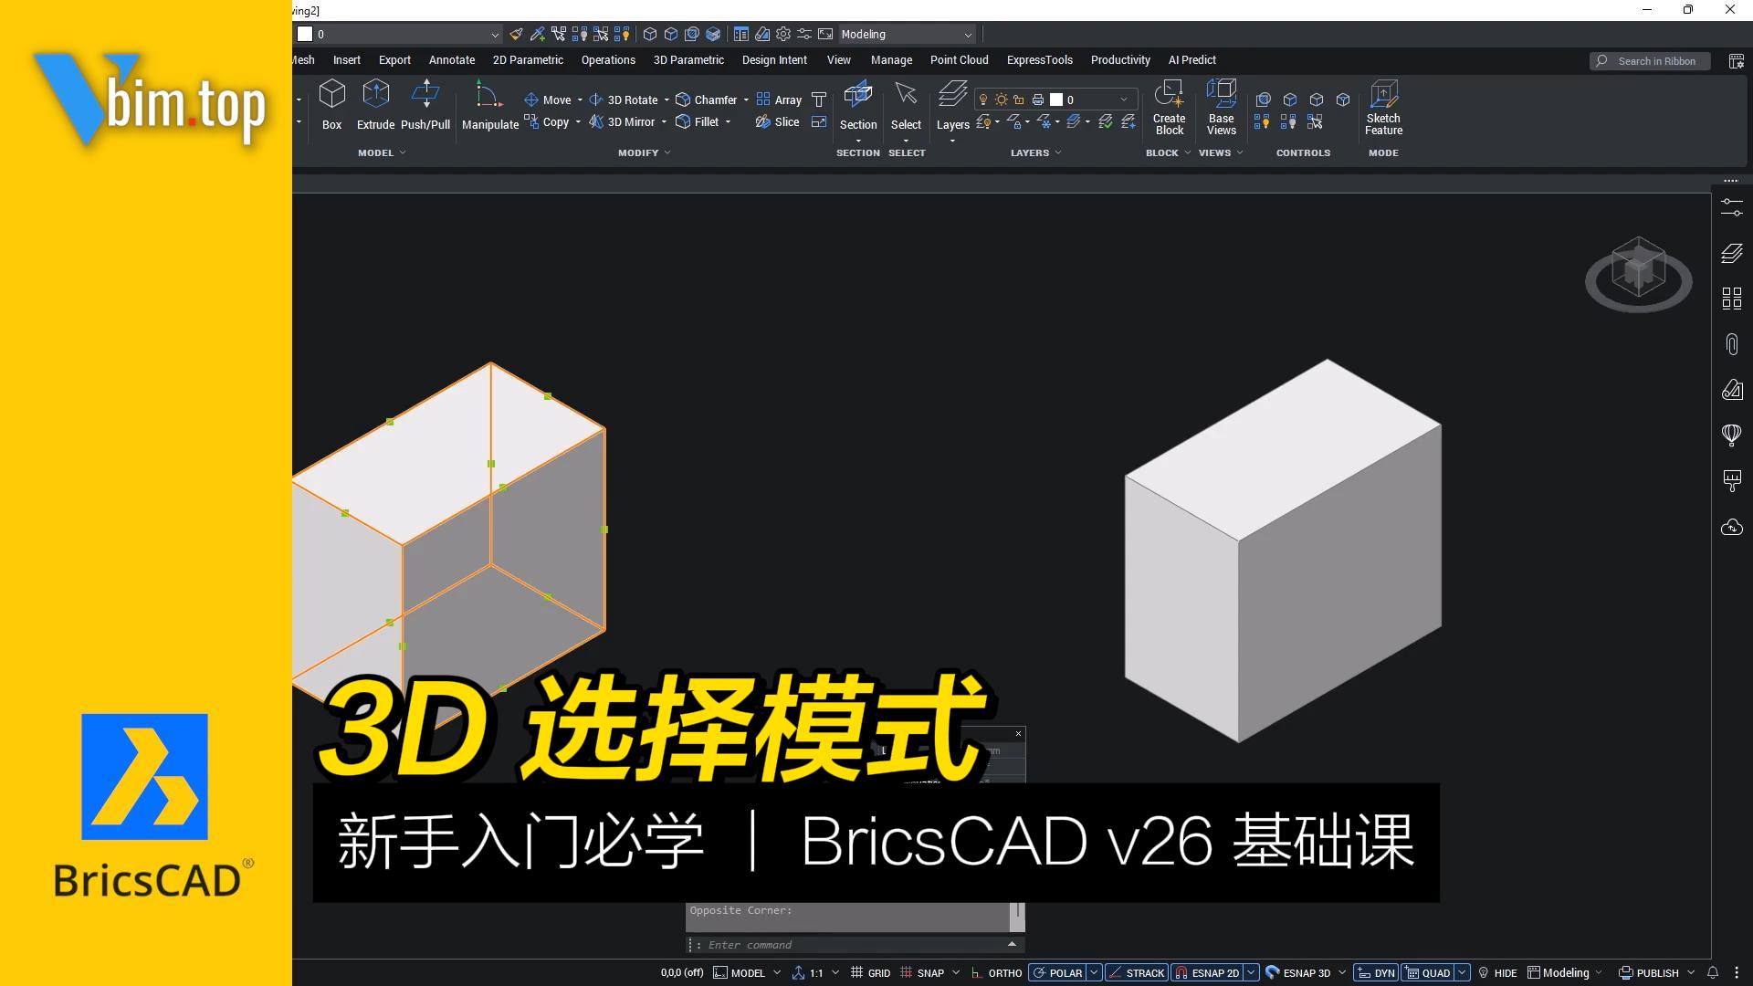Click the Section tool icon
The height and width of the screenshot is (986, 1753).
pyautogui.click(x=857, y=95)
